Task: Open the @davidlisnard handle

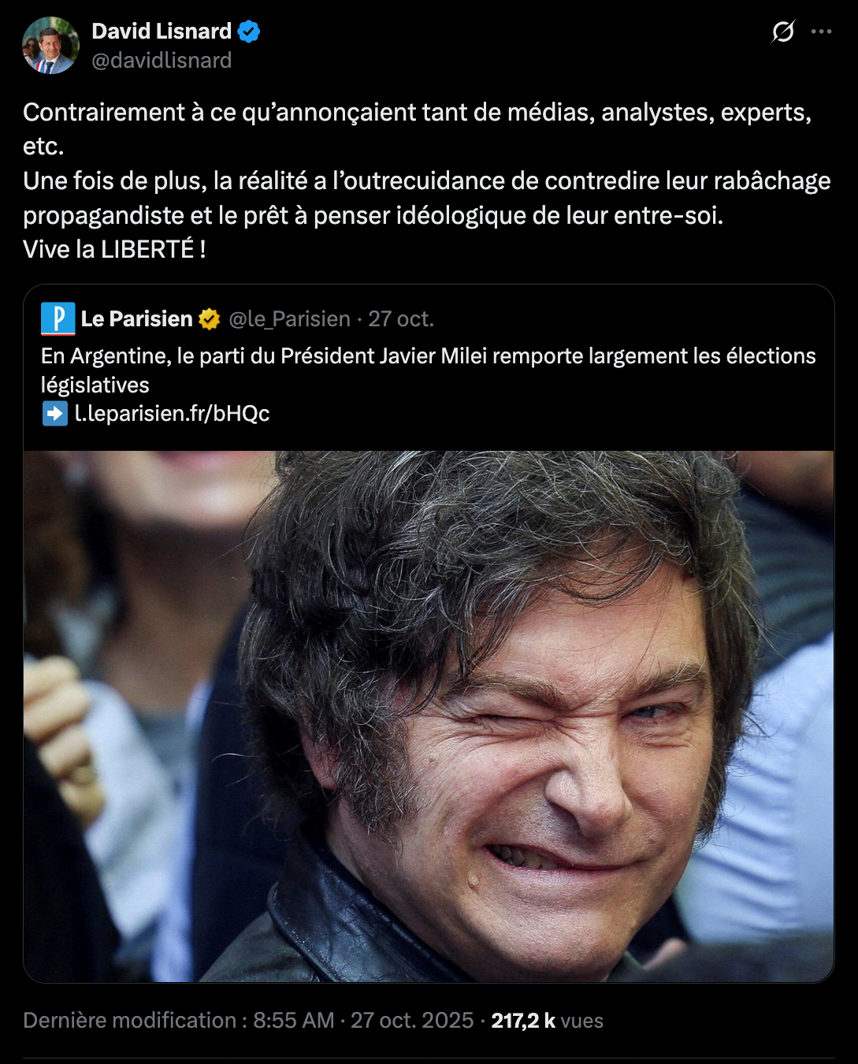Action: click(x=162, y=61)
